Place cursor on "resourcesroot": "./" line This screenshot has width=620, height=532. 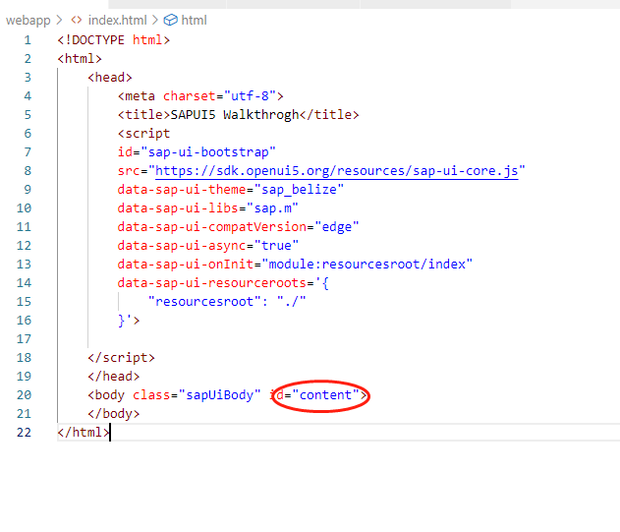pyautogui.click(x=227, y=302)
